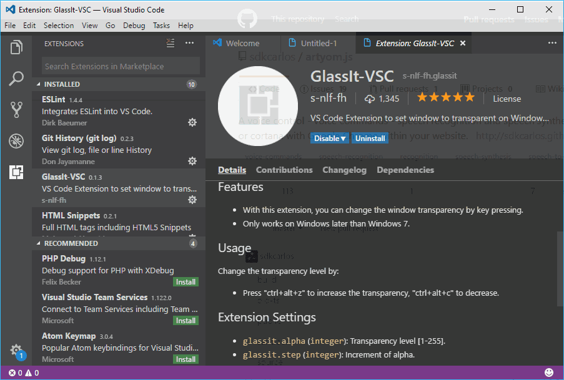Open the File menu
The width and height of the screenshot is (564, 380).
coord(10,26)
